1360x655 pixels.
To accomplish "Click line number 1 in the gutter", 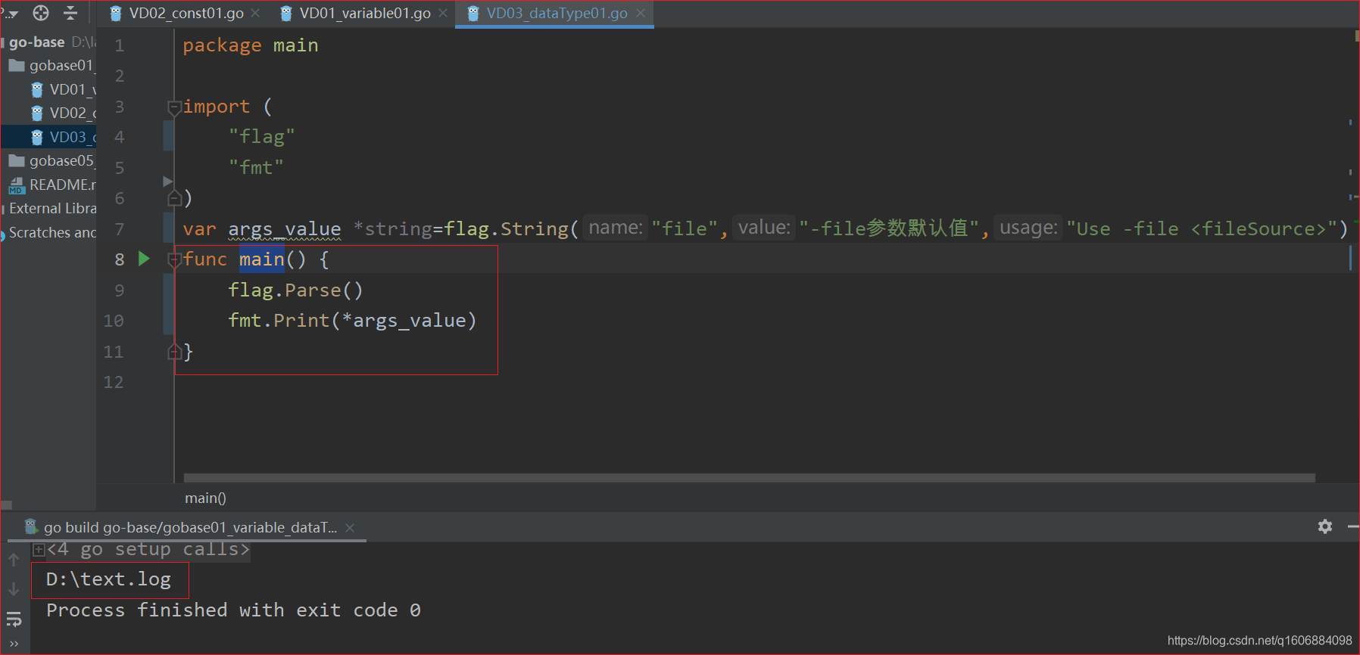I will click(x=119, y=45).
